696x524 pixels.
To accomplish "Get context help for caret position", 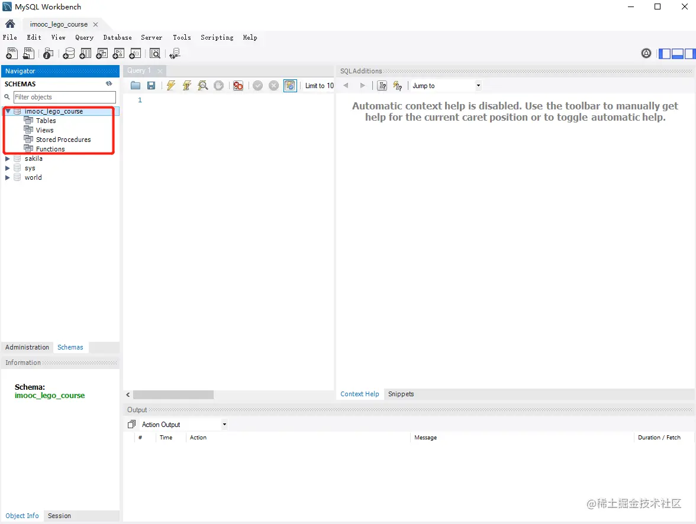I will (x=382, y=86).
